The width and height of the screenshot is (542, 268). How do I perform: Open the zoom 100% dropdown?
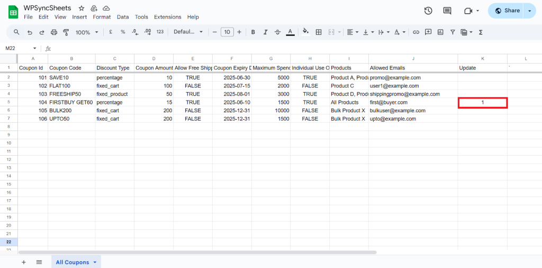(x=87, y=32)
